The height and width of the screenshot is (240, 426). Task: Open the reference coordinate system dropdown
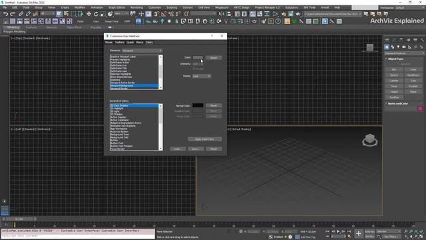pos(121,13)
